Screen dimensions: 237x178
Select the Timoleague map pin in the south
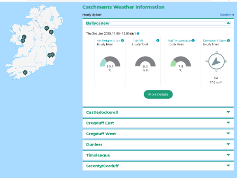(x=25, y=73)
